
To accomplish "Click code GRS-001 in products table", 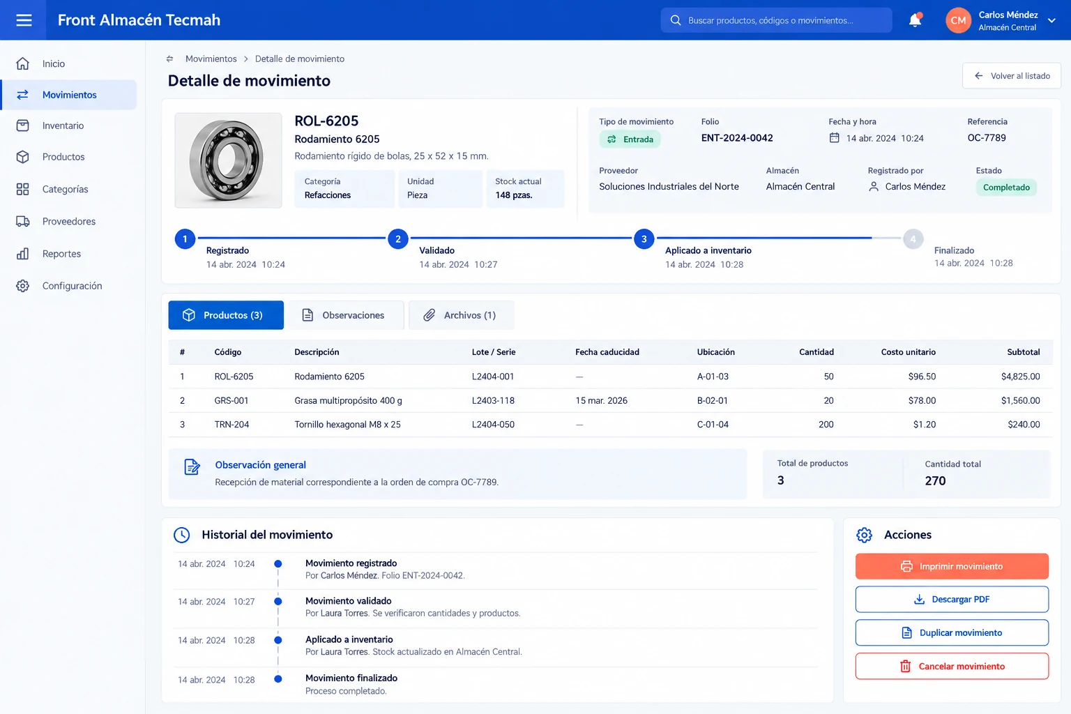I will pyautogui.click(x=231, y=401).
